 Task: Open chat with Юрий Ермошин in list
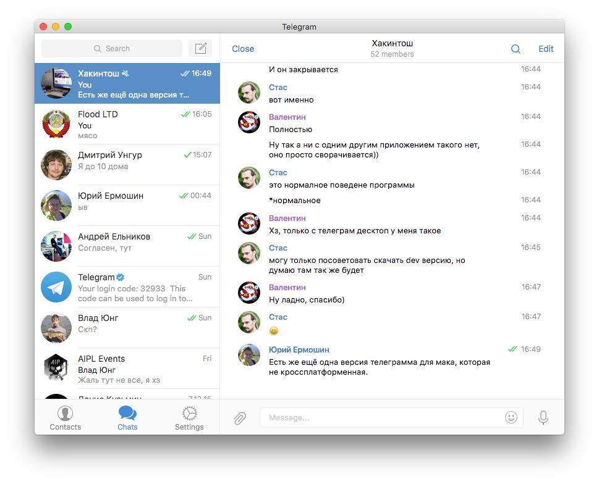pos(127,206)
